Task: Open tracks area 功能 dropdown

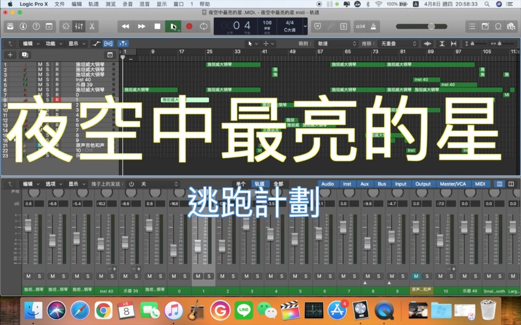Action: tap(54, 43)
